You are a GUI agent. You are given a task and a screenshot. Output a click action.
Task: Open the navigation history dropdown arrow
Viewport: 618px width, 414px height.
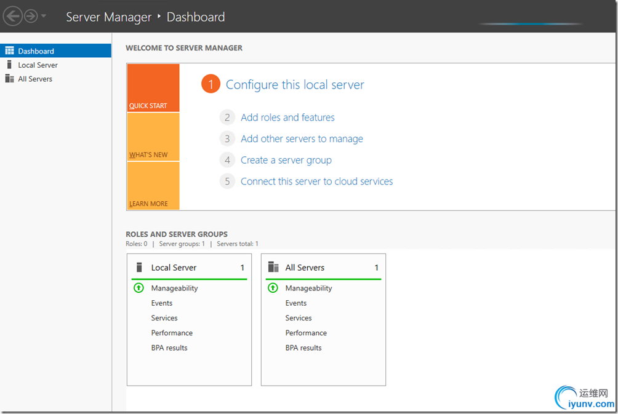43,16
